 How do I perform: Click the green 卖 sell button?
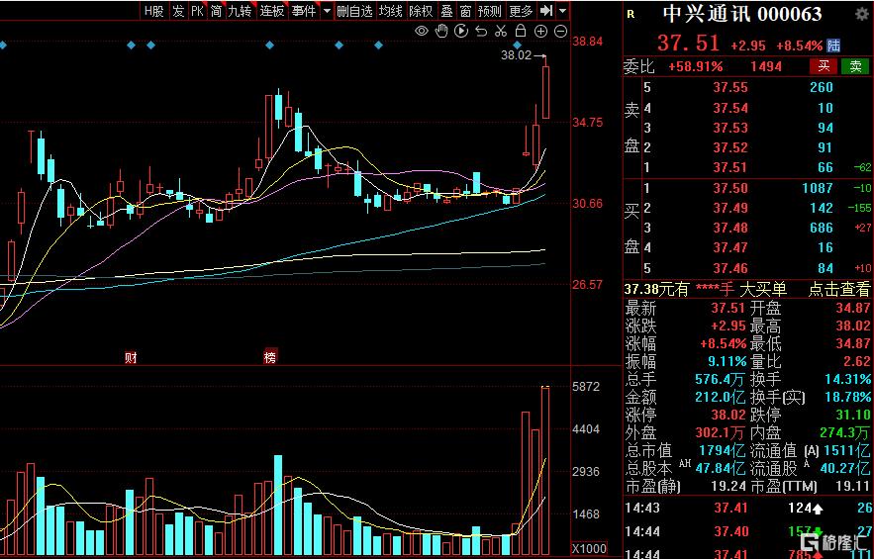click(855, 66)
